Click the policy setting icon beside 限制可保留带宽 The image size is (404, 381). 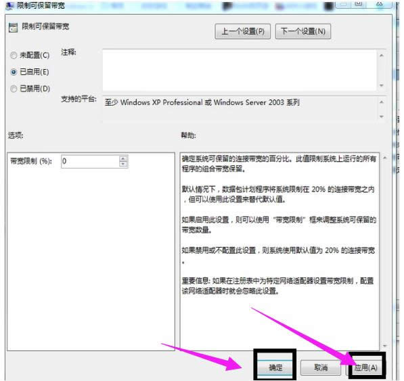pyautogui.click(x=13, y=27)
